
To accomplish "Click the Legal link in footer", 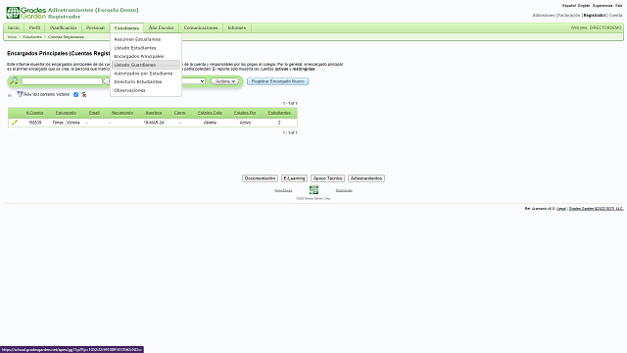I will coord(561,209).
